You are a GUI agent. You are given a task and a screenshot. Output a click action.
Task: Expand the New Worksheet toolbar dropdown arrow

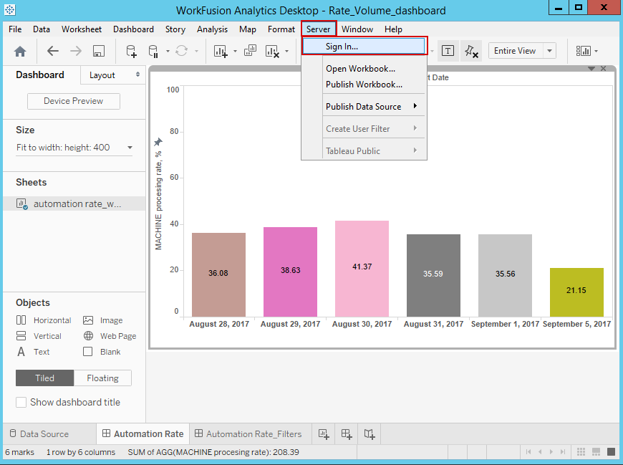pos(235,52)
